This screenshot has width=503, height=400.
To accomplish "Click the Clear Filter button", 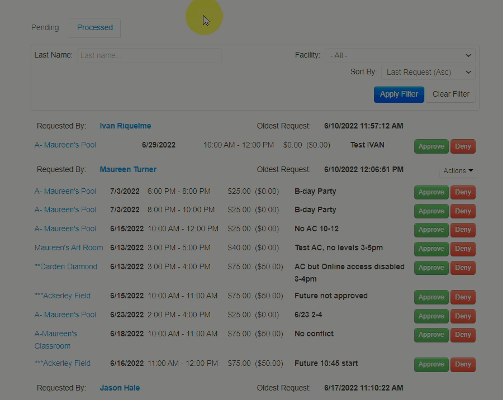I will pos(450,94).
